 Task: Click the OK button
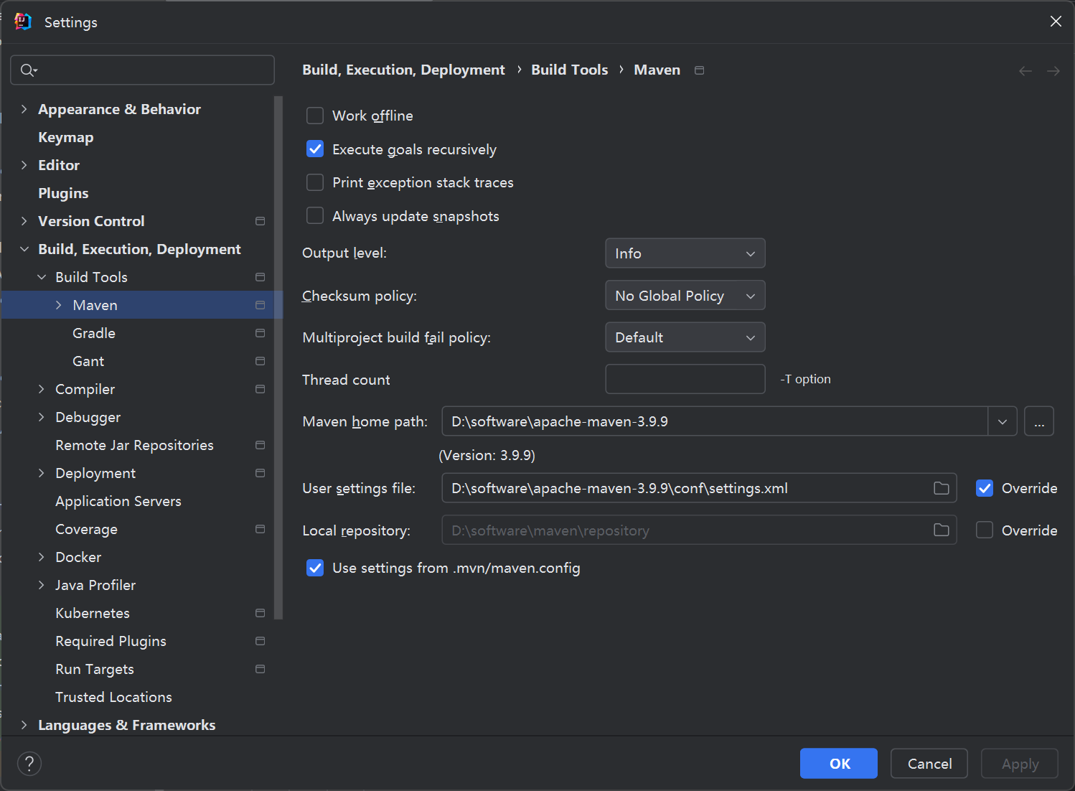pos(839,764)
